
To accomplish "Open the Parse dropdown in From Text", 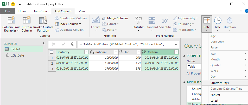I will pos(110,30).
